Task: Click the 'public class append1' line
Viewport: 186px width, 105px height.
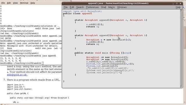Action: tap(78, 13)
